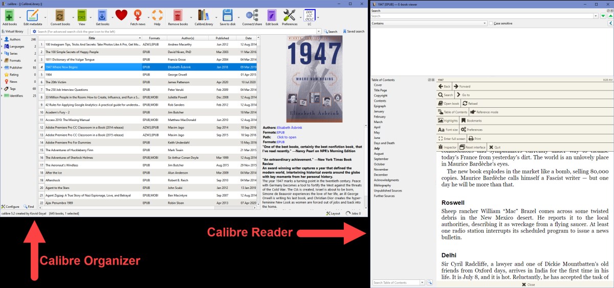Click the Back button in viewer
The width and height of the screenshot is (614, 288).
(x=444, y=86)
